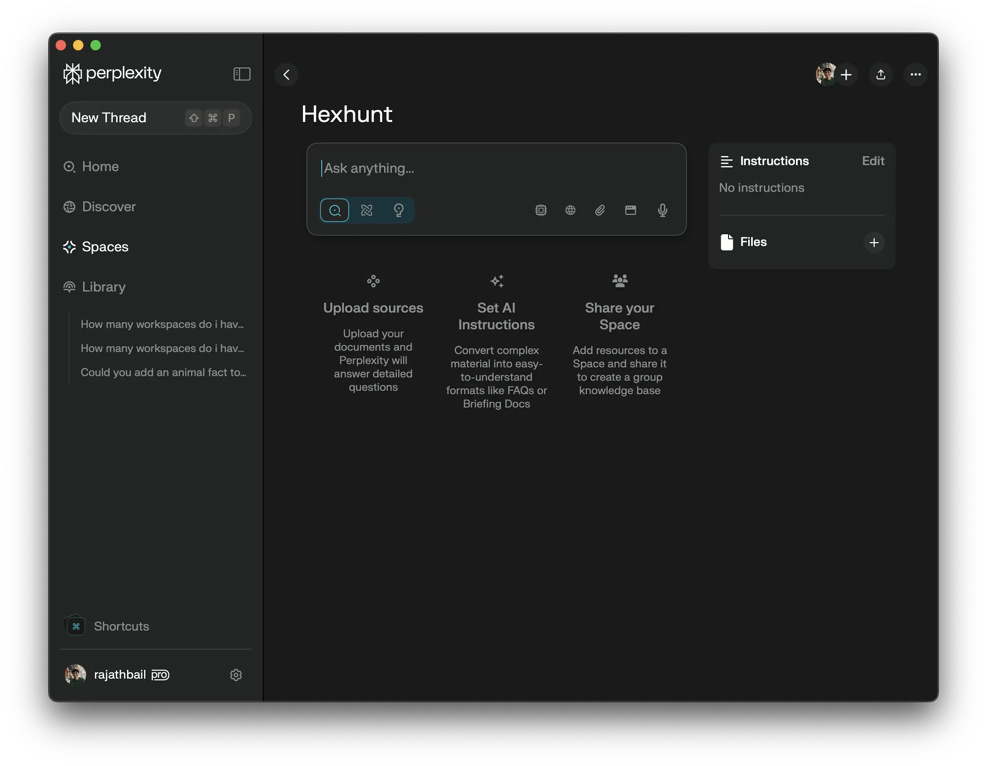Open settings gear next to rajathbail
This screenshot has height=766, width=987.
pos(236,675)
